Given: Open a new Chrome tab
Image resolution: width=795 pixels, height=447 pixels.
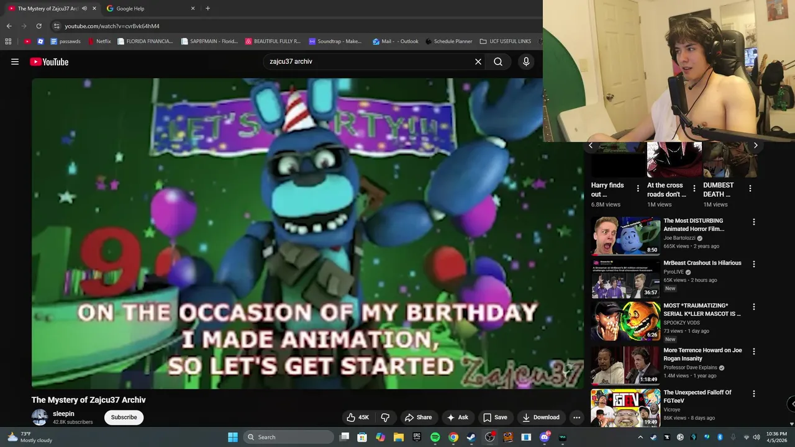Looking at the screenshot, I should (x=207, y=8).
